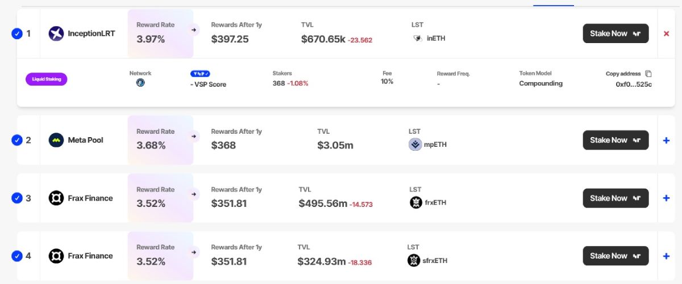Select the Liquid Staking tag

[x=47, y=79]
